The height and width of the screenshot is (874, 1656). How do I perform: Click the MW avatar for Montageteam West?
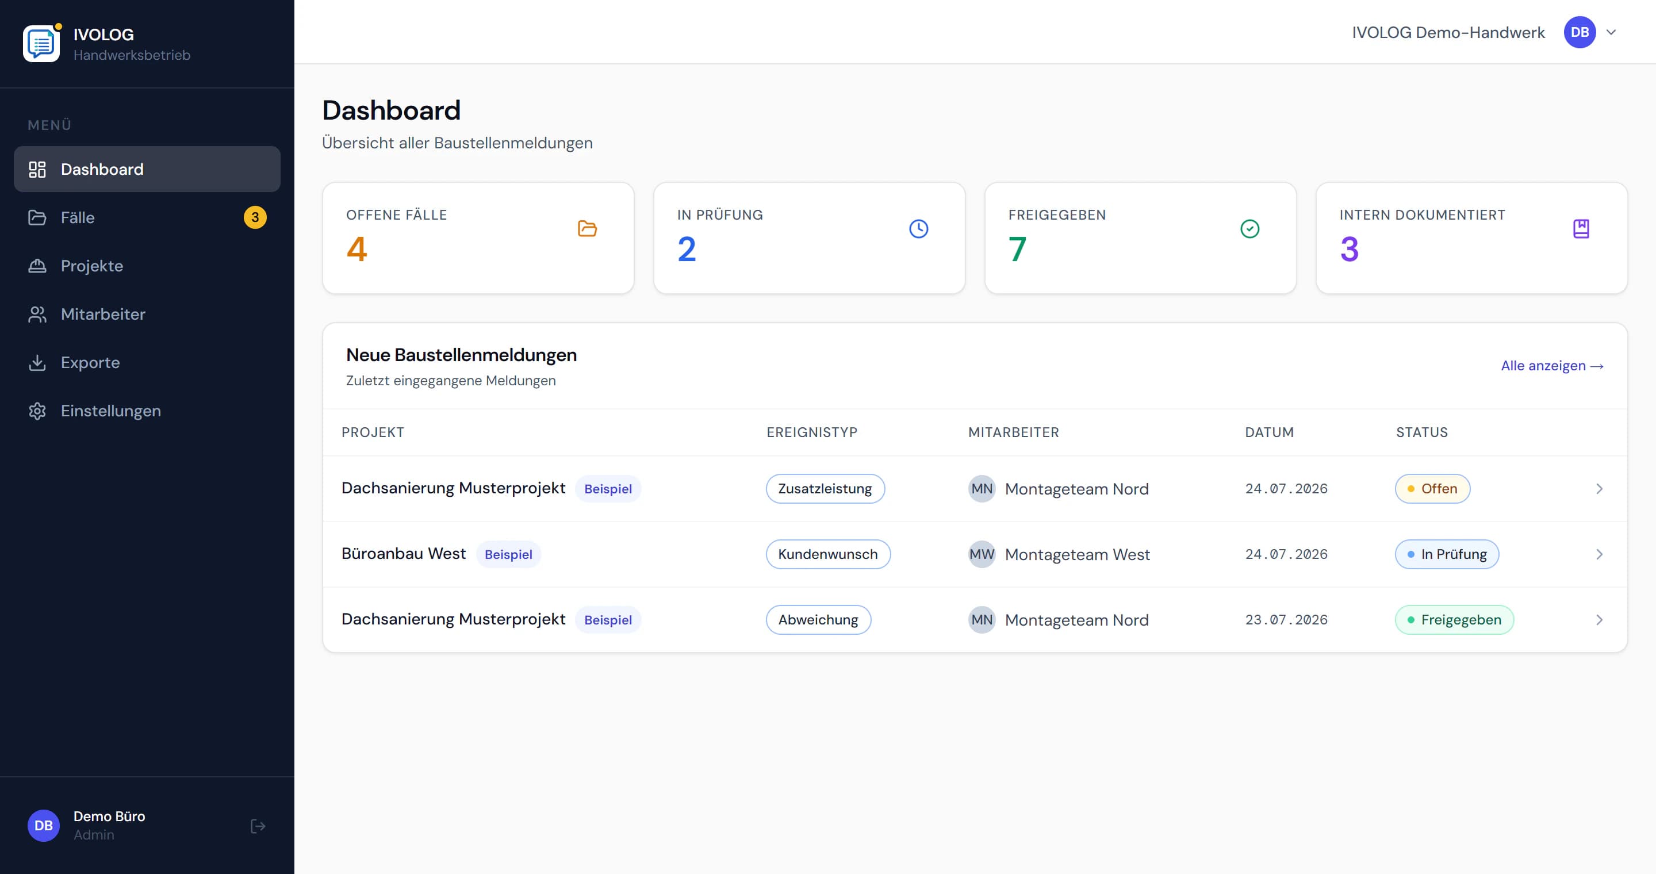[982, 555]
